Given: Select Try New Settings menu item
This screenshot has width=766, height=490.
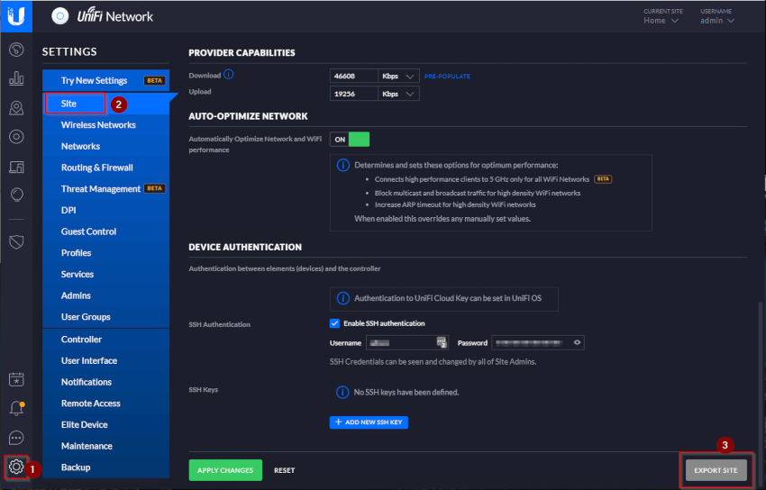Looking at the screenshot, I should click(x=106, y=80).
